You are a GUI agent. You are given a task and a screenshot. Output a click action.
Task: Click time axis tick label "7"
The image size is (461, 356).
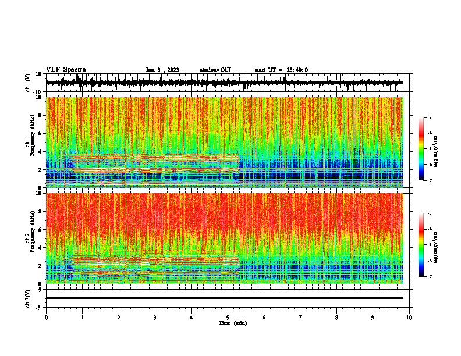pos(300,318)
